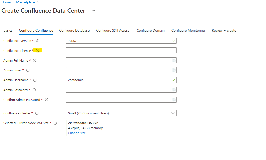Click the green checkmark beside Confluence Version

tap(173, 40)
